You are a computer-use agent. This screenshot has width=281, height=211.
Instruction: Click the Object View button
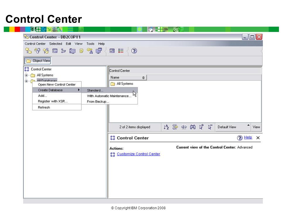point(38,61)
